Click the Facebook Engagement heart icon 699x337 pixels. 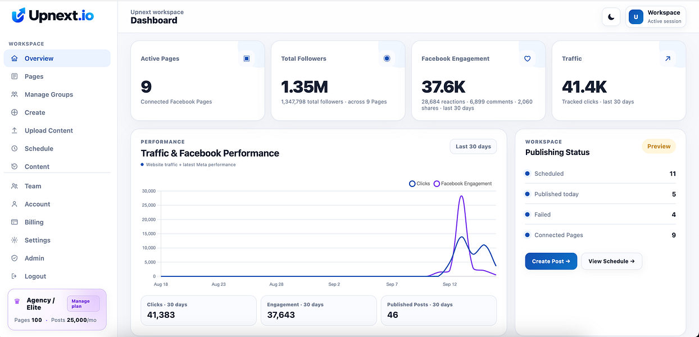pyautogui.click(x=527, y=58)
